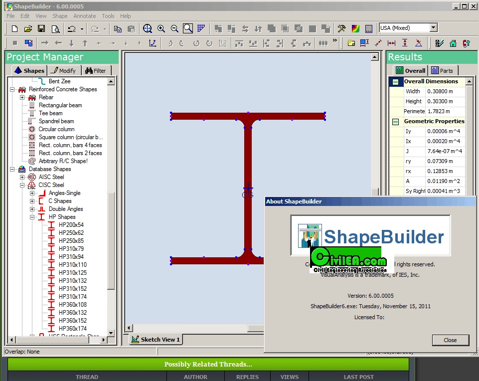Zoom out with the minus magnifier

(174, 29)
